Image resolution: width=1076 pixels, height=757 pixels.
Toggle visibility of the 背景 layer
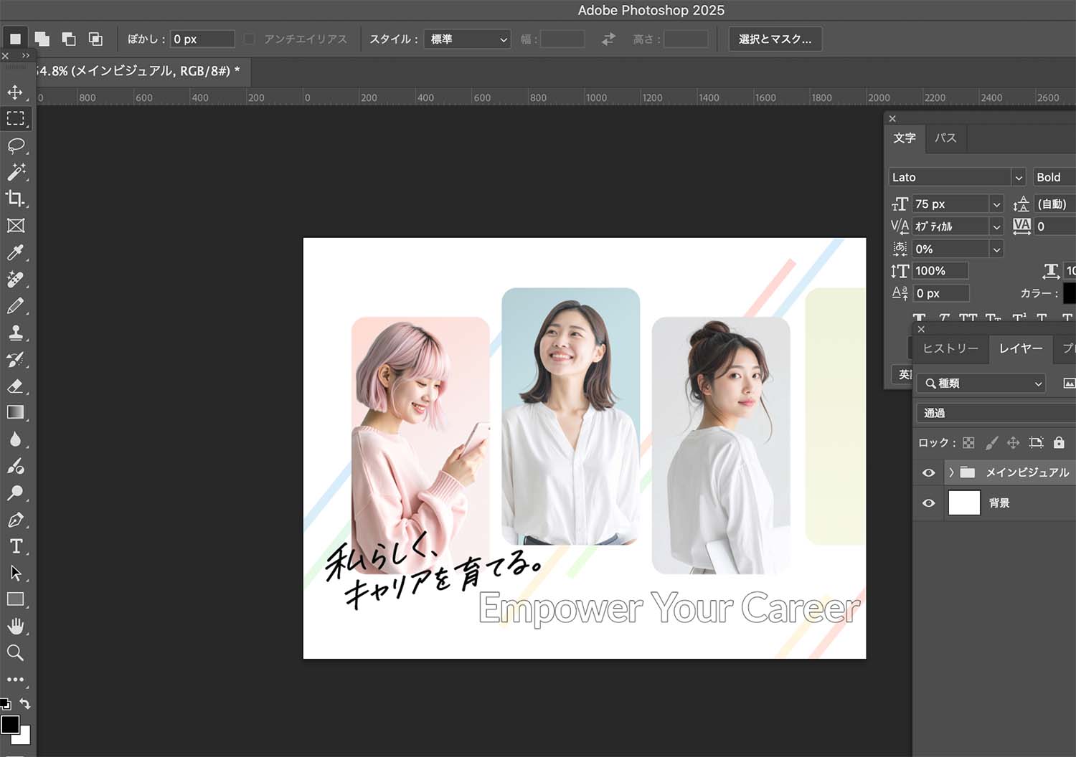(x=928, y=503)
